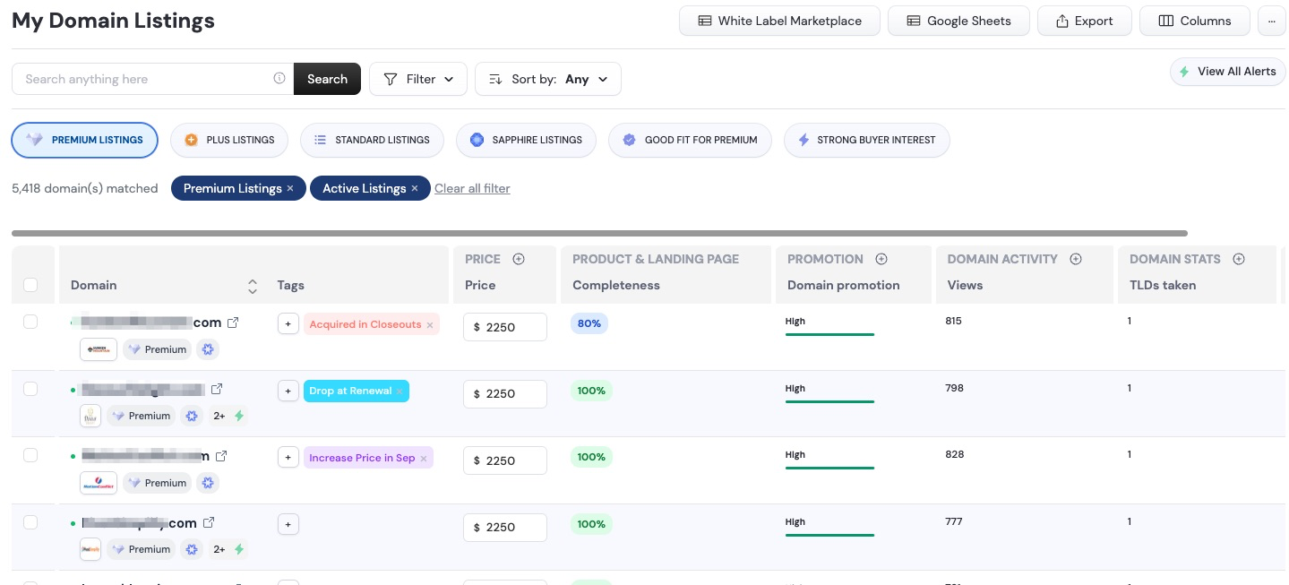This screenshot has height=585, width=1289.
Task: Select the Strong Buyer Interest tab
Action: 866,140
